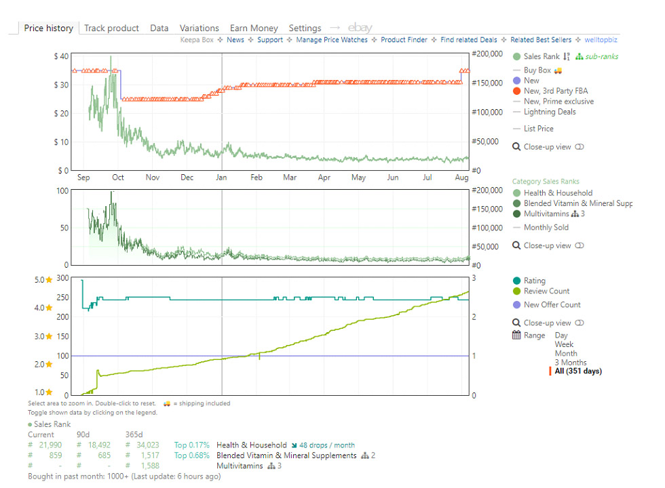The height and width of the screenshot is (488, 665).
Task: Toggle Close-up view for rating chart
Action: 579,323
